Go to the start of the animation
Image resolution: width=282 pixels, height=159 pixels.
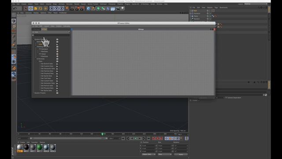tap(123, 138)
